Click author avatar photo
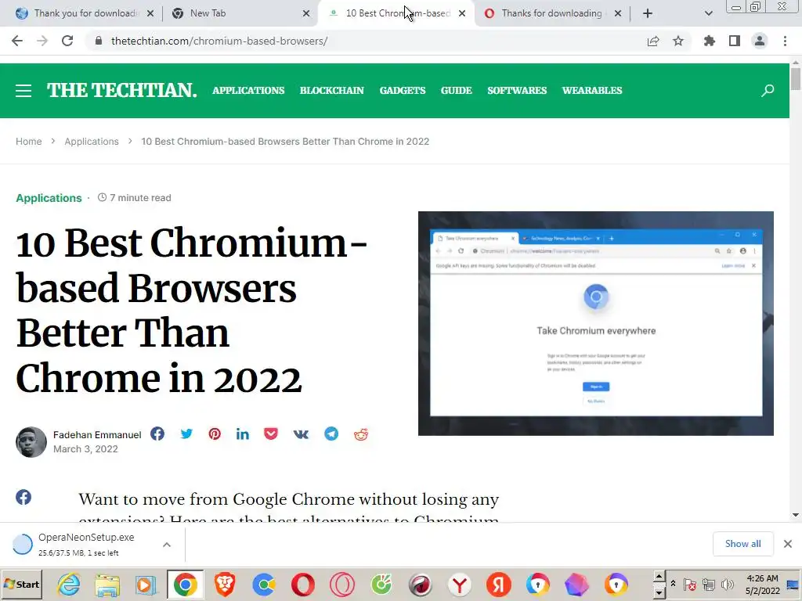This screenshot has height=601, width=802. 31,442
